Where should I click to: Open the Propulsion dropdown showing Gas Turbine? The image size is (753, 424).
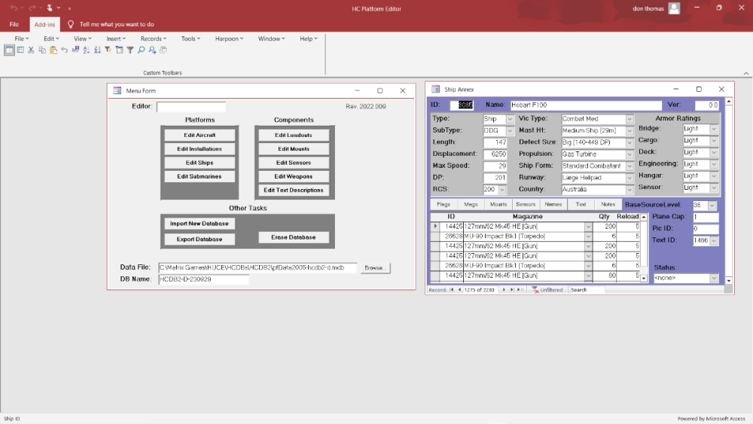[630, 154]
